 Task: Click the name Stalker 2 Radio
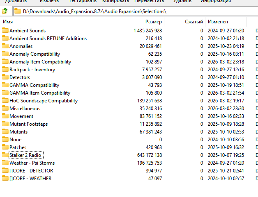coord(25,155)
